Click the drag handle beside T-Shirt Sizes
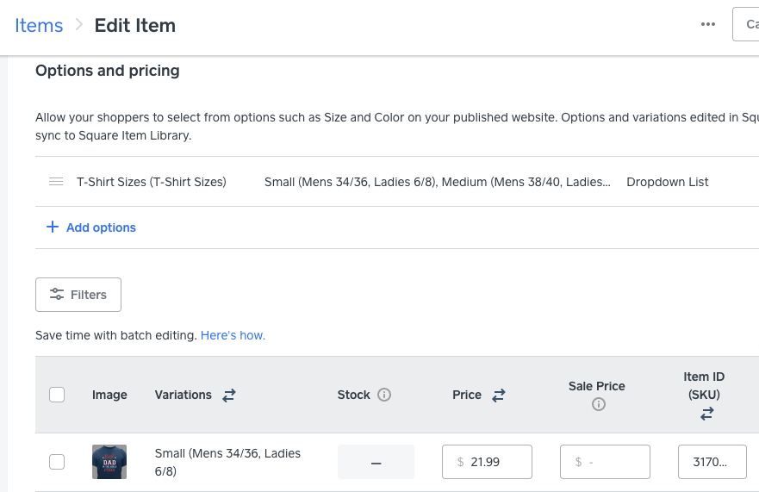 click(x=56, y=182)
